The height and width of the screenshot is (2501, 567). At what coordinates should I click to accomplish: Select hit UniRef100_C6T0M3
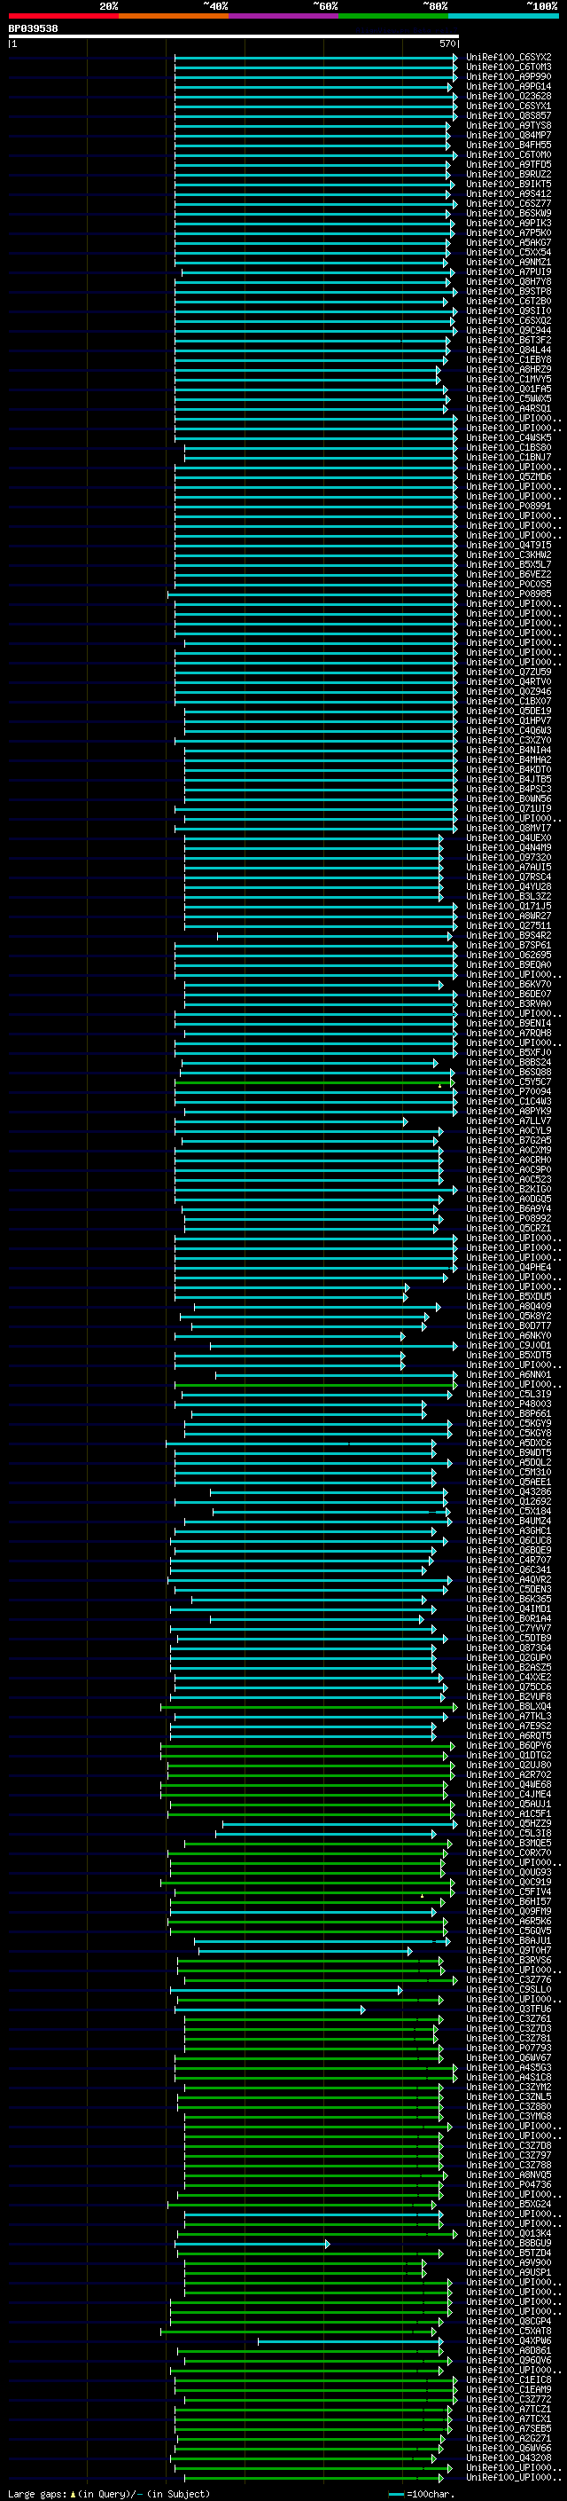[509, 67]
